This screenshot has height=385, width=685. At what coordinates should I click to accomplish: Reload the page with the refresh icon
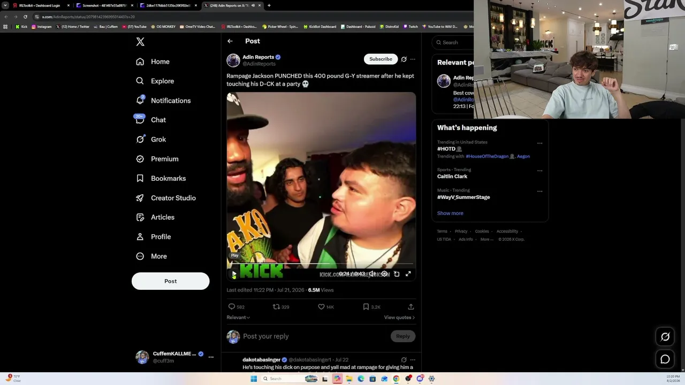[x=25, y=17]
